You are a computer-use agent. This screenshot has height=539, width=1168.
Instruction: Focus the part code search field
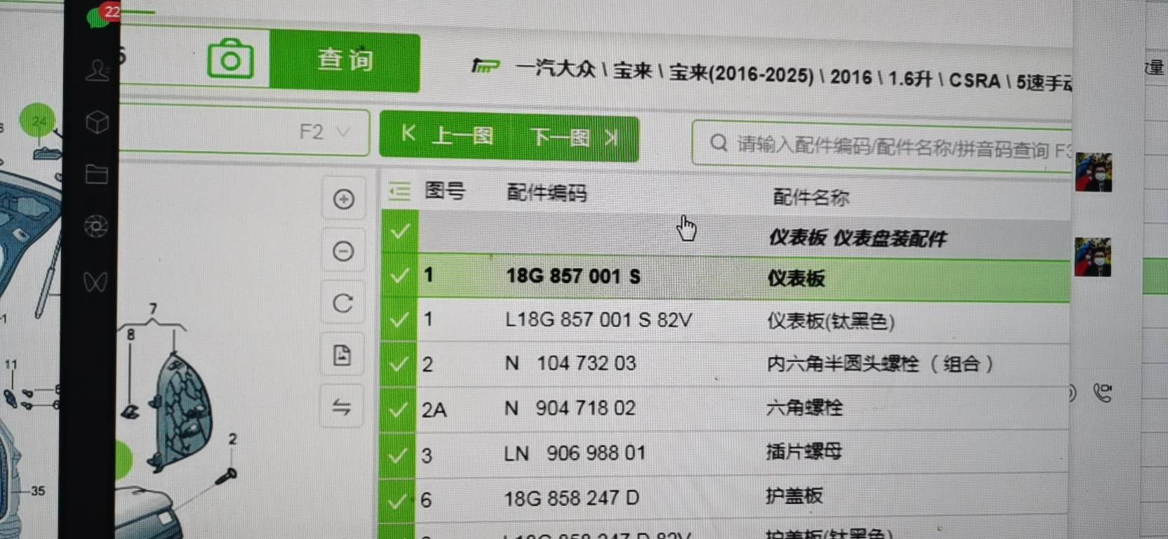(x=882, y=145)
